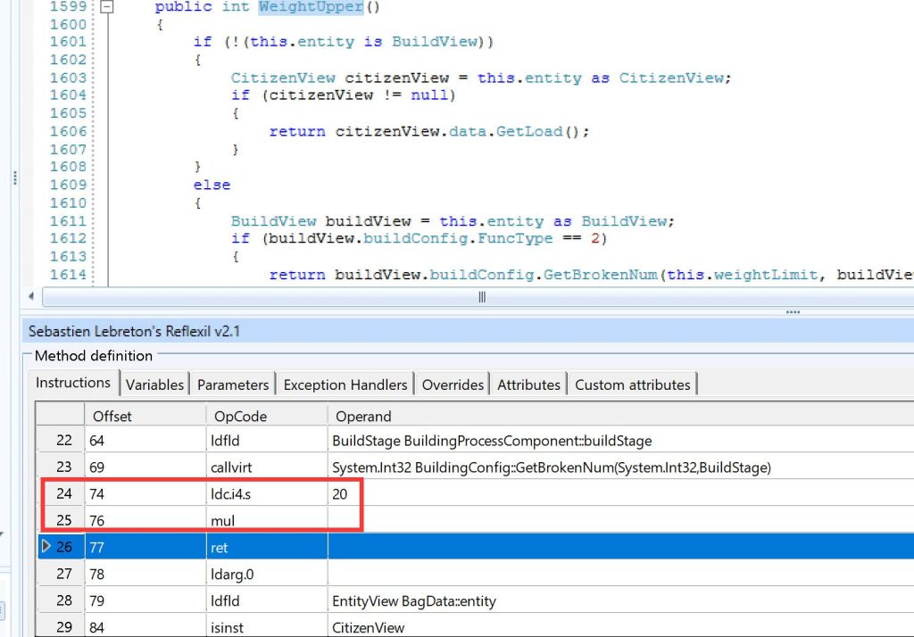The image size is (914, 637).
Task: Switch to the Variables tab
Action: (x=154, y=384)
